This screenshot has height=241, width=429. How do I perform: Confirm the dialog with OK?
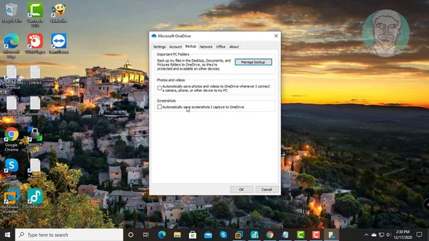241,189
